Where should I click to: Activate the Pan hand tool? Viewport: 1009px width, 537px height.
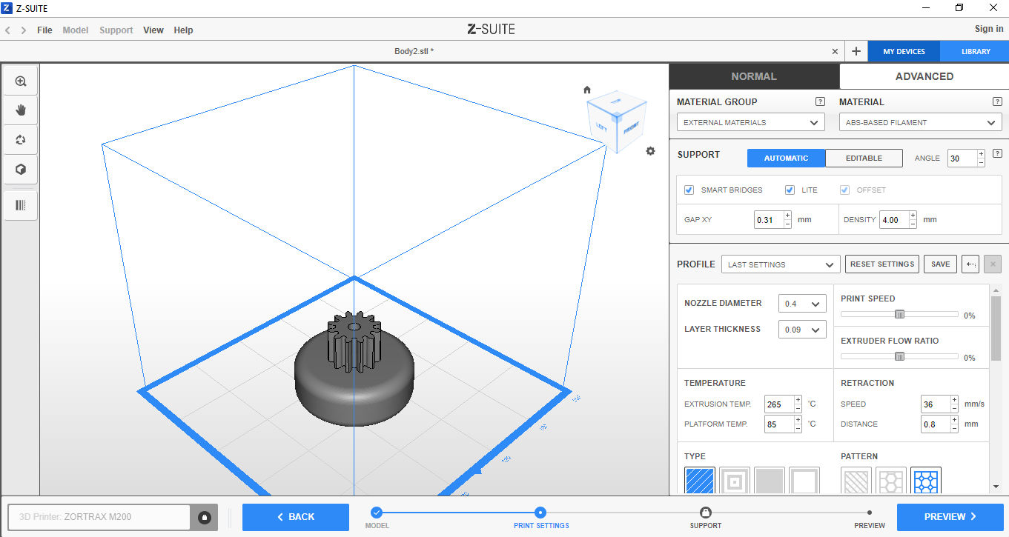click(21, 110)
